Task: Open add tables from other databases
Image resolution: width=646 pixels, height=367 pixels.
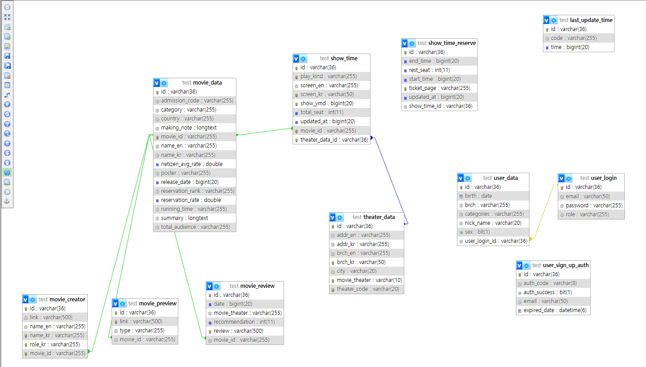Action: pyautogui.click(x=7, y=27)
